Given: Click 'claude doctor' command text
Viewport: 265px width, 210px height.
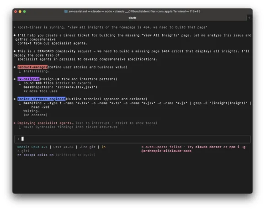Looking at the screenshot, I should tap(208, 147).
